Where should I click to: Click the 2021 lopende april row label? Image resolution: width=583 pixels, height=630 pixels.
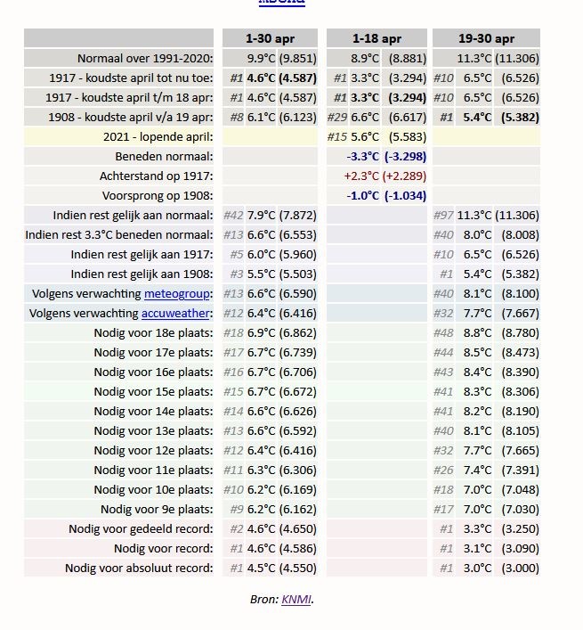coord(158,137)
